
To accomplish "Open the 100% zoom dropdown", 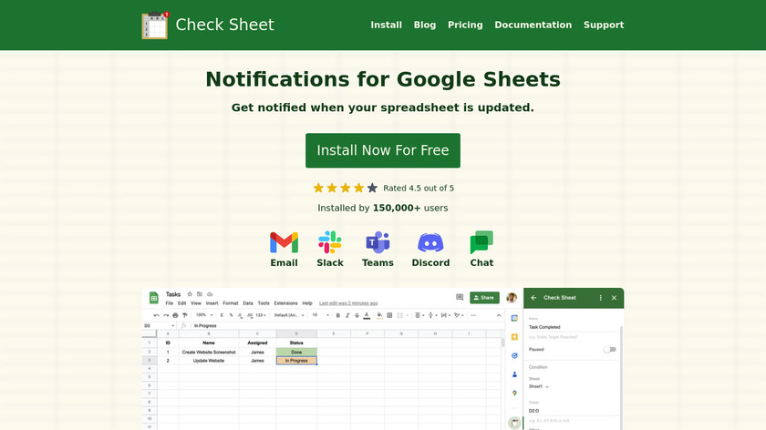I will (204, 315).
